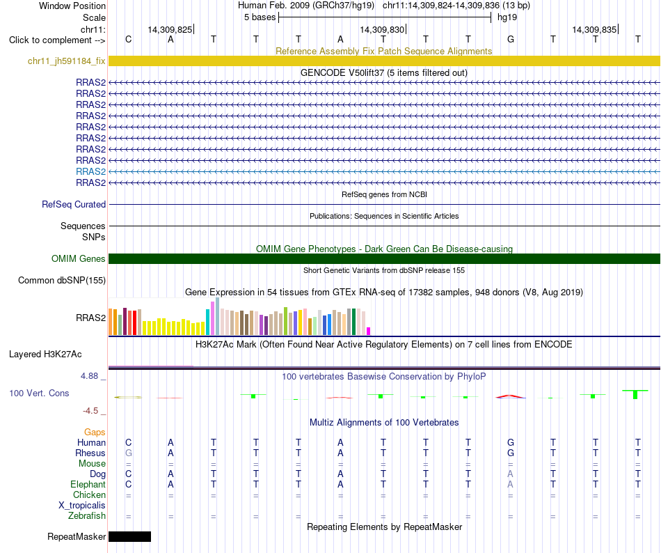Click the orange Gaps label
Viewport: 661px width, 553px height.
tap(95, 432)
